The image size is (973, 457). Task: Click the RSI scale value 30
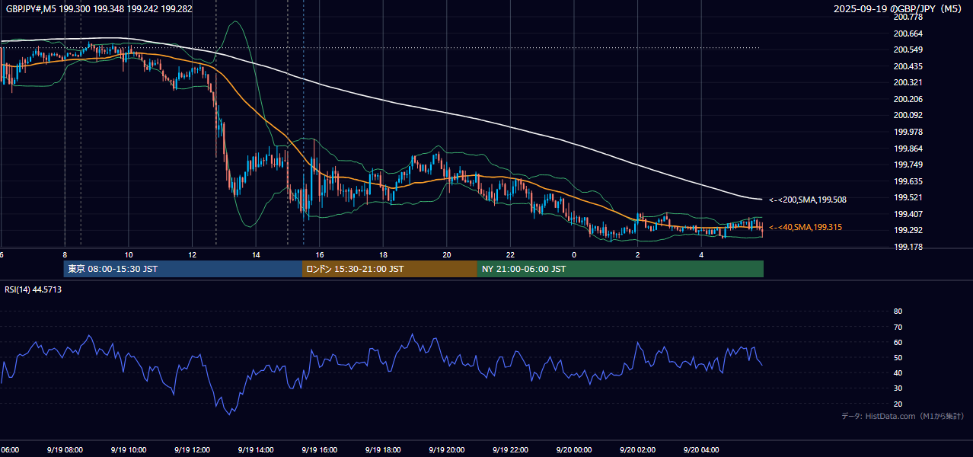(898, 388)
